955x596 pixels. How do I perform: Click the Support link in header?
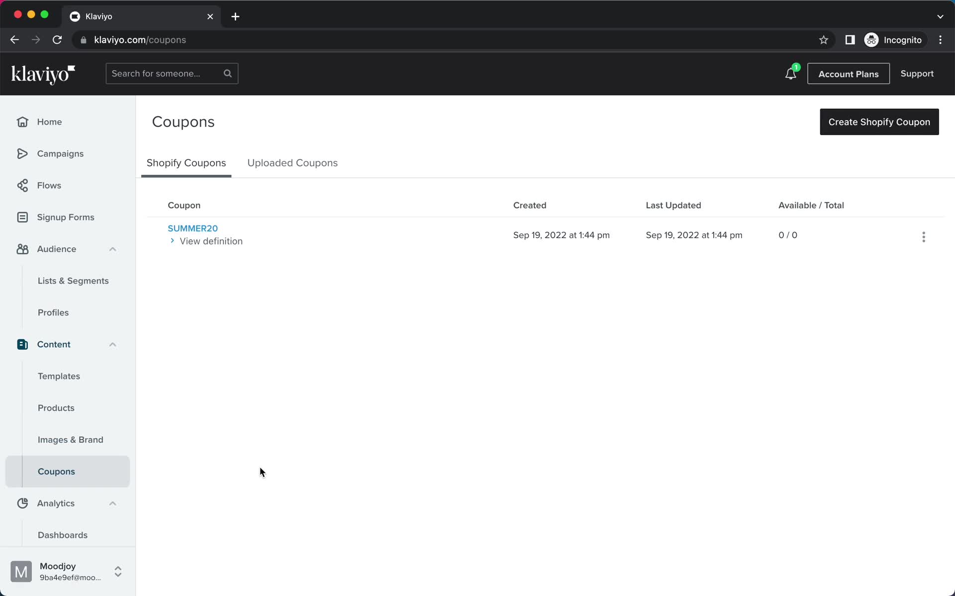pos(918,74)
